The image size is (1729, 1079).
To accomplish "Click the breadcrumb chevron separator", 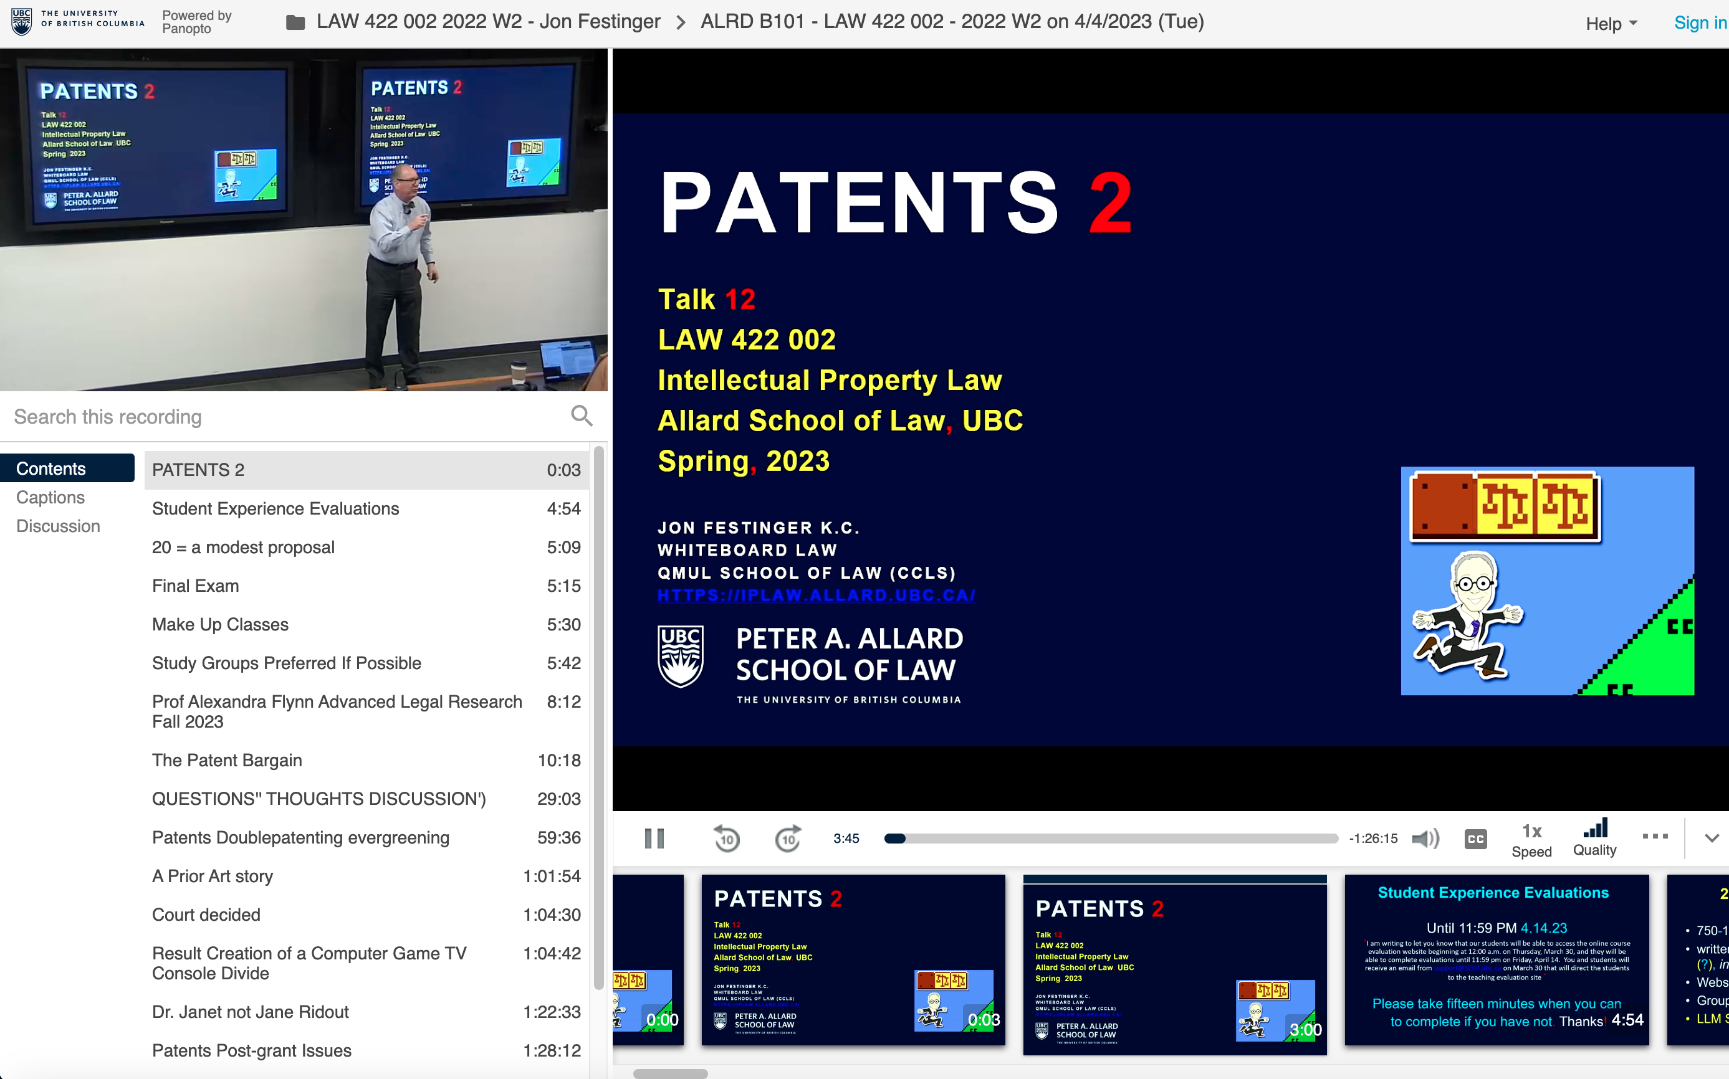I will [x=681, y=23].
